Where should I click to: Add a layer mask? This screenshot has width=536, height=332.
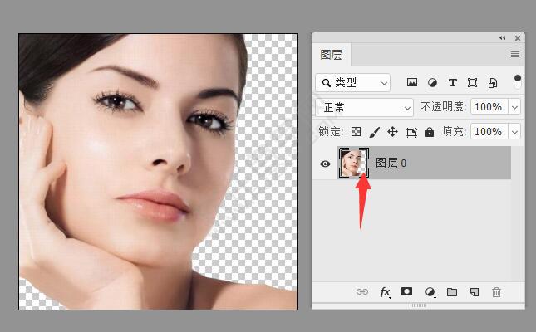point(406,291)
